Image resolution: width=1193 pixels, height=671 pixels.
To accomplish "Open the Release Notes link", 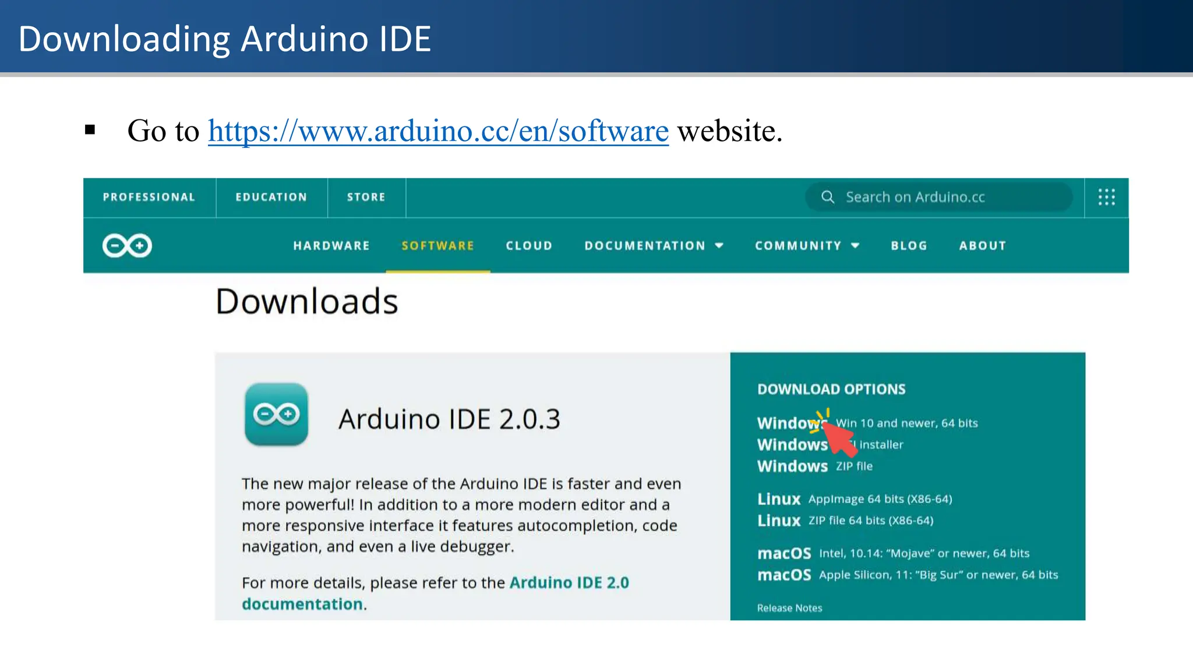I will point(789,608).
